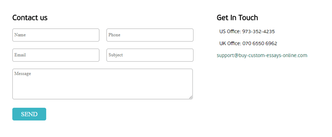Click the SEND button
Screen dimensions: 332x137
pos(29,114)
